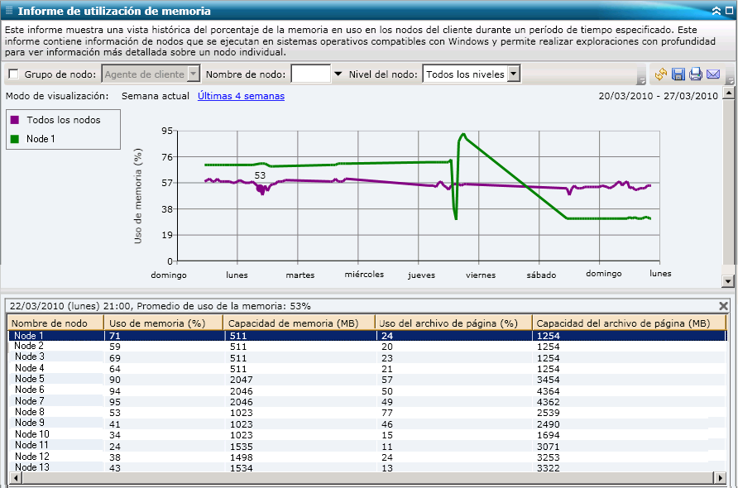738x488 pixels.
Task: Expand the Nombre de nodo dropdown arrow
Action: [x=338, y=74]
